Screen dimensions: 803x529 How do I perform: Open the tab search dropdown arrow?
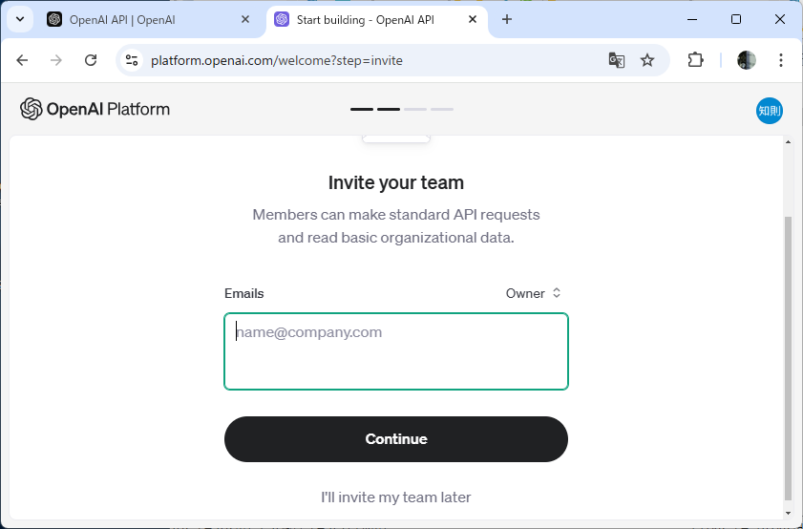pyautogui.click(x=20, y=19)
